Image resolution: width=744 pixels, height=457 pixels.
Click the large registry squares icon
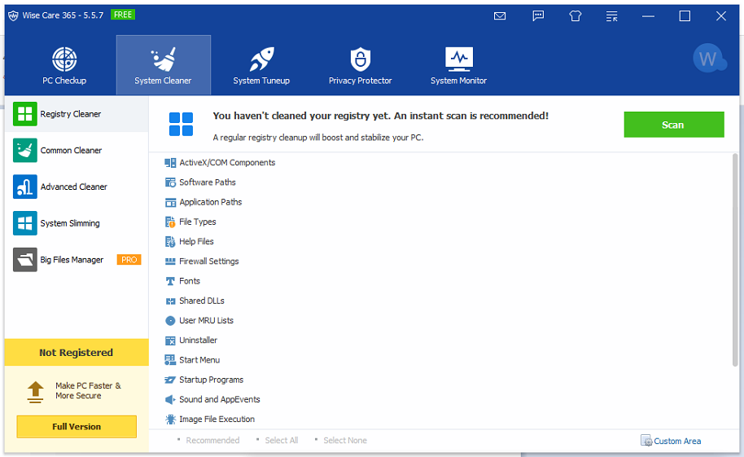[x=181, y=125]
